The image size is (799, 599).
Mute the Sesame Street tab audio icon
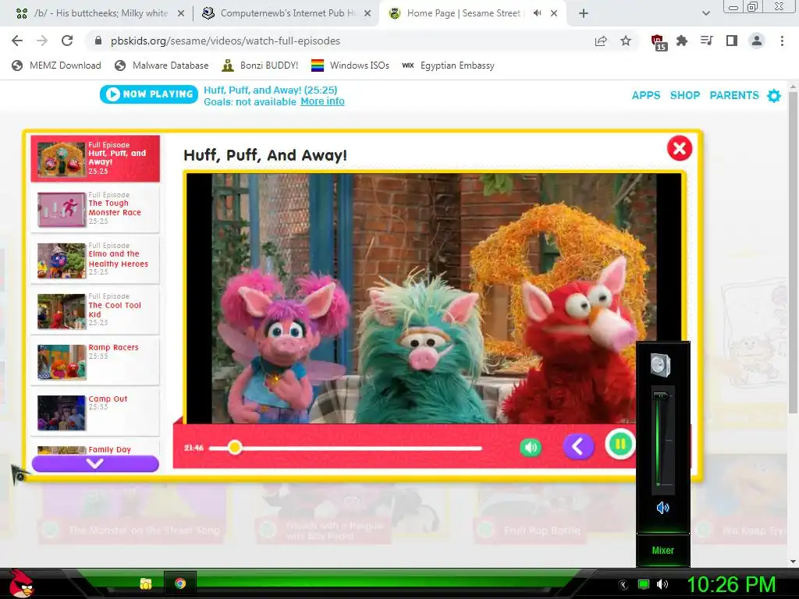[537, 14]
